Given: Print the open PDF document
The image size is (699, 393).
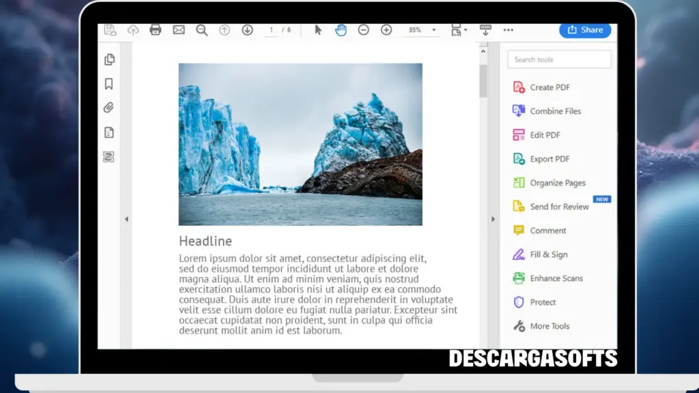Looking at the screenshot, I should tap(156, 30).
